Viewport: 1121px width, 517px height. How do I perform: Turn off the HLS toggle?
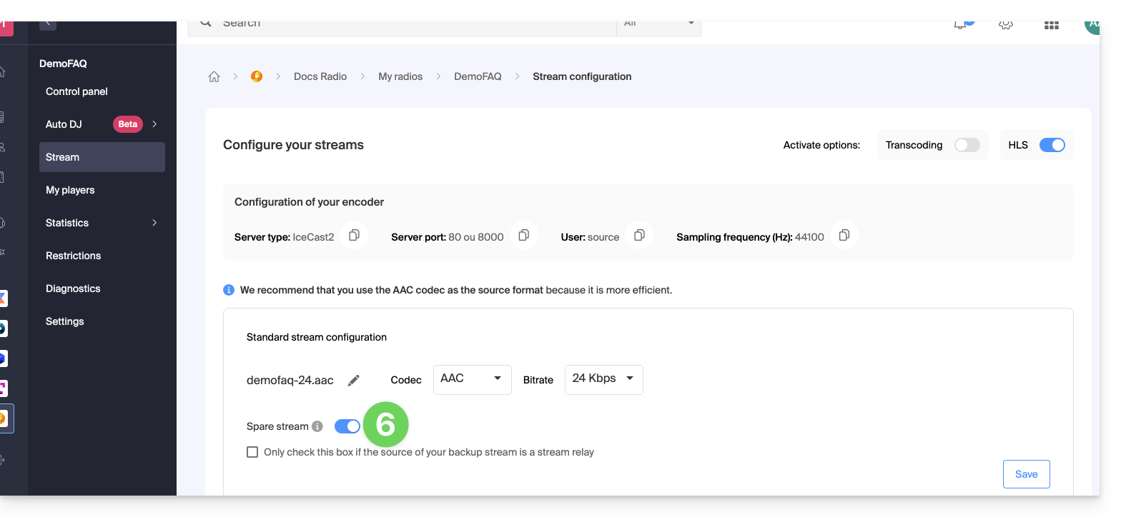tap(1052, 145)
